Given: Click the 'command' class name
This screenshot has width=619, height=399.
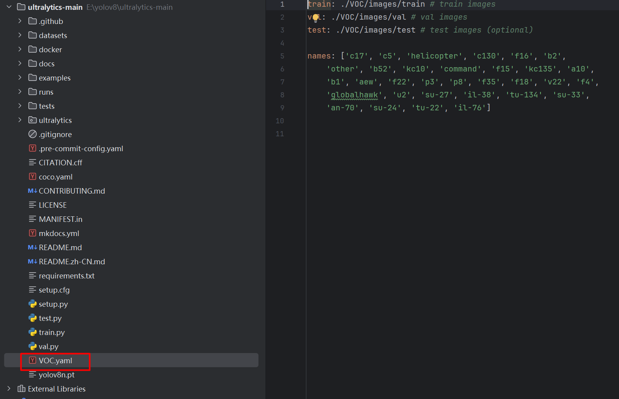Looking at the screenshot, I should [x=460, y=69].
